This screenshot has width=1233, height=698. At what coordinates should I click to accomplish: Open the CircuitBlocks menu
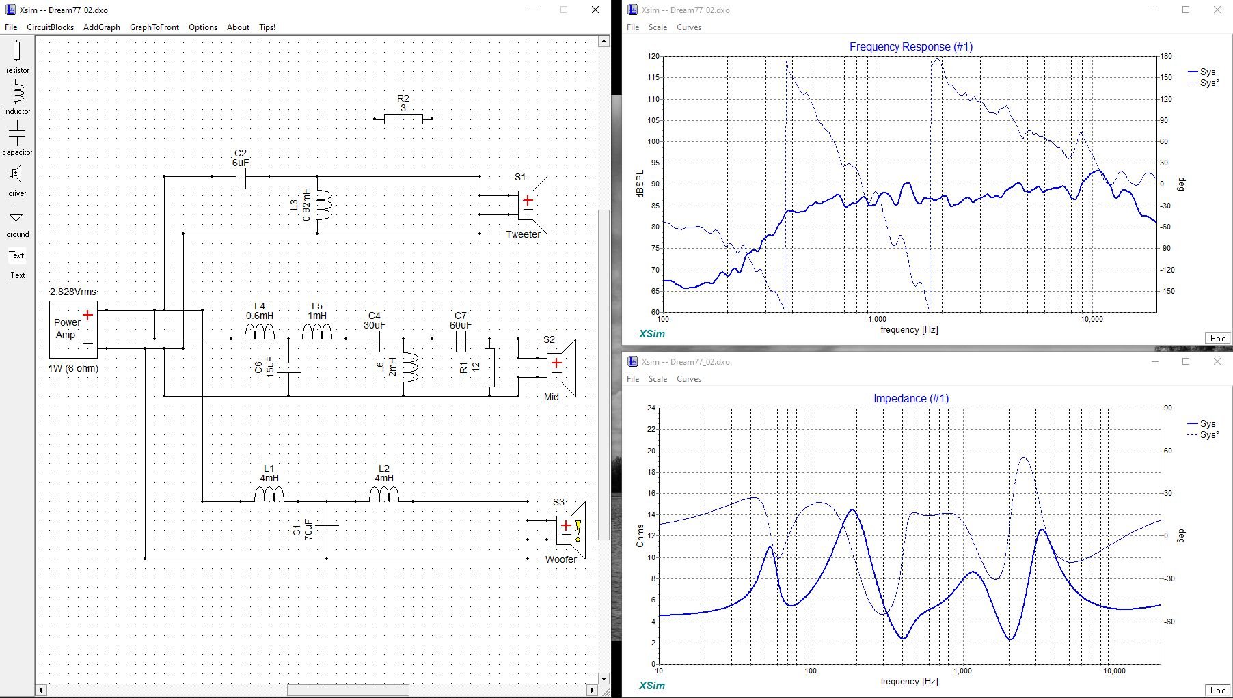point(50,27)
